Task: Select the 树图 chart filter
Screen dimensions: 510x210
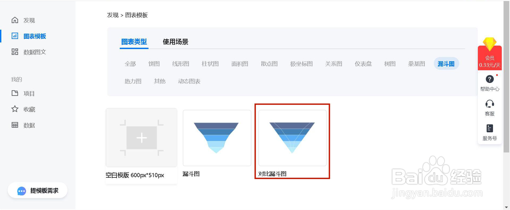Action: [390, 64]
